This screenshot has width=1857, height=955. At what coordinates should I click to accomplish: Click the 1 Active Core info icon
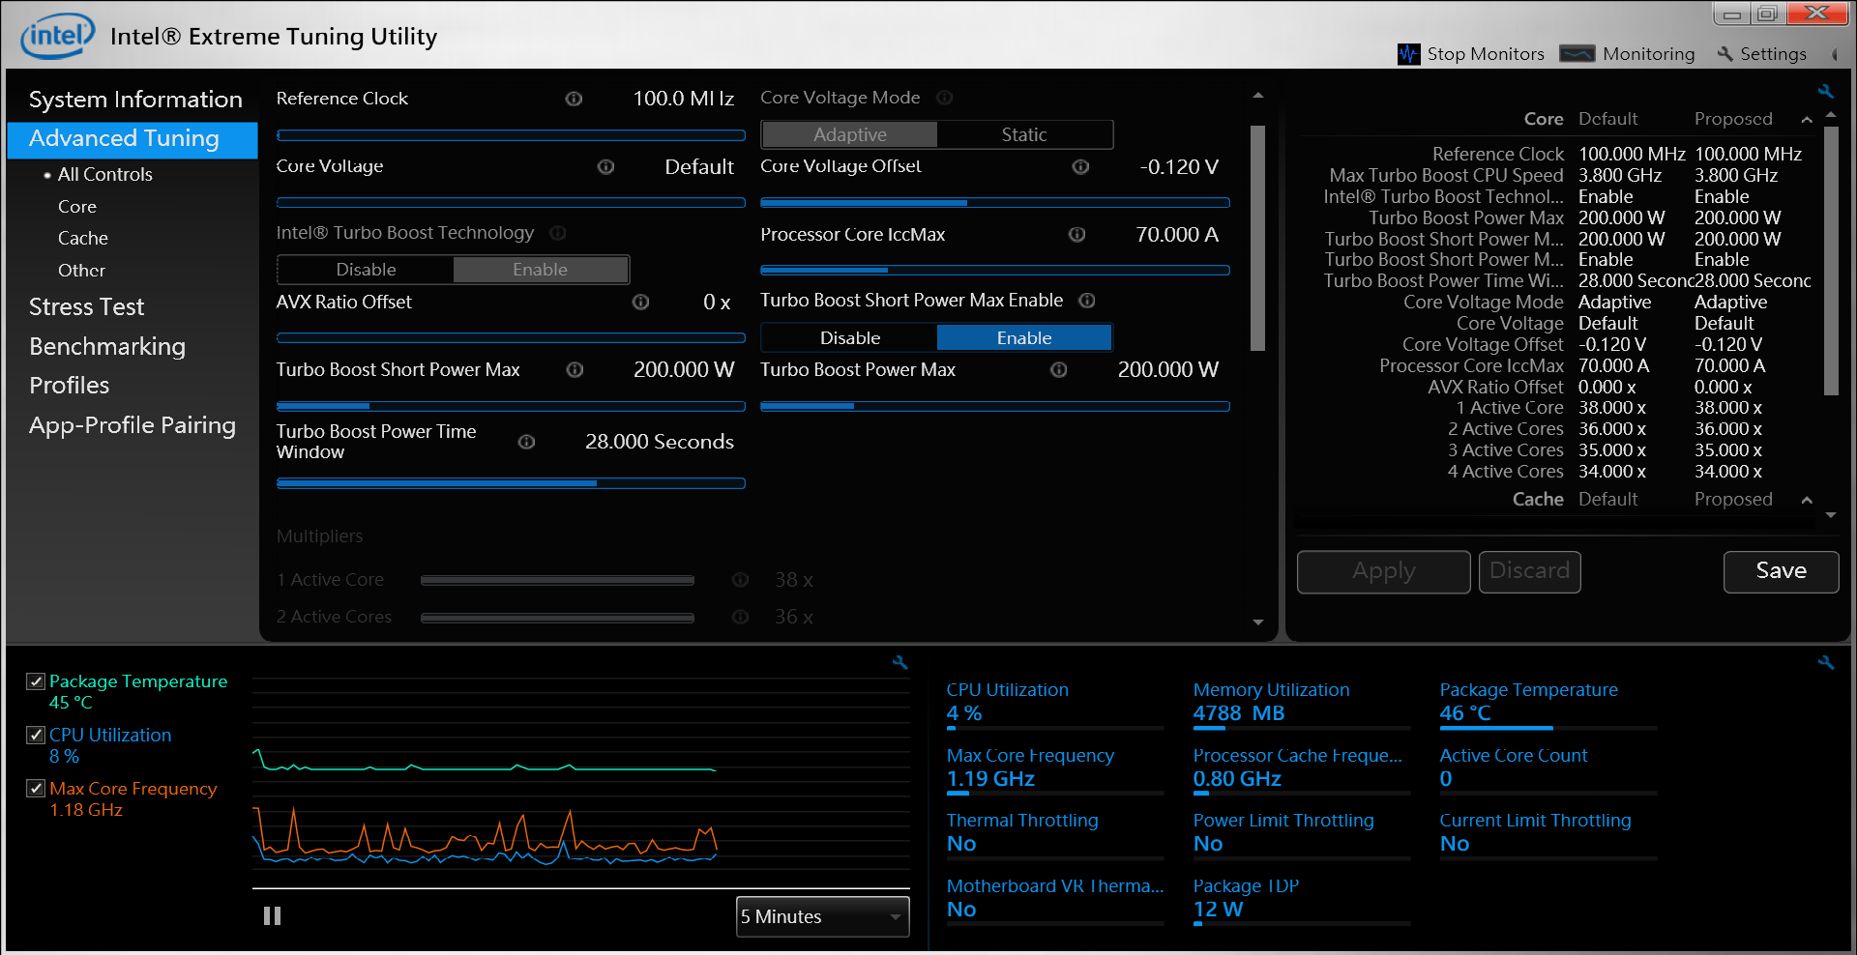740,580
